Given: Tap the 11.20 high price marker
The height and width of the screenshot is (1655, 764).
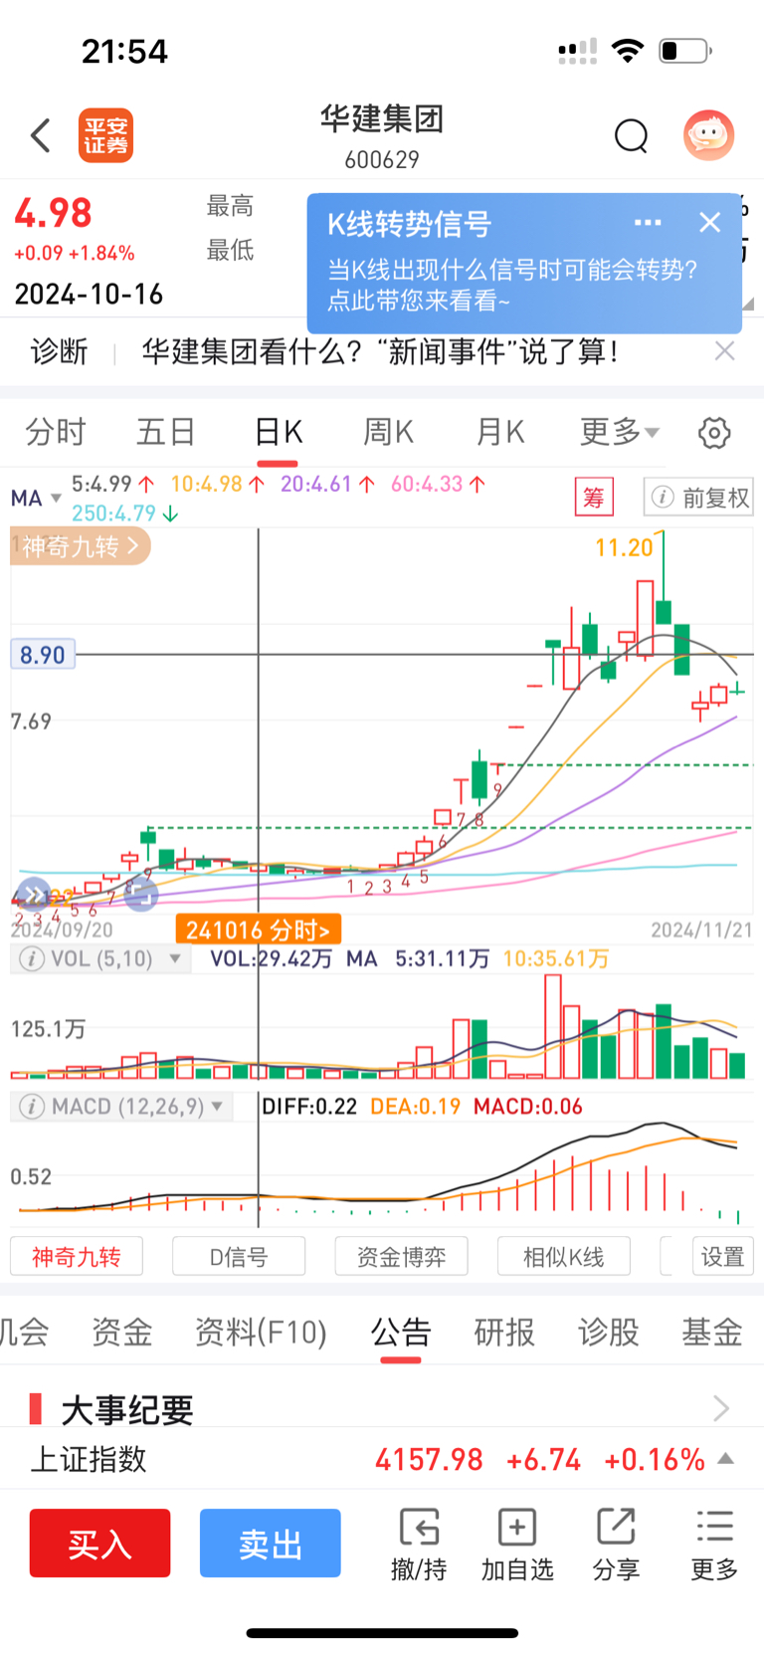Looking at the screenshot, I should [624, 547].
